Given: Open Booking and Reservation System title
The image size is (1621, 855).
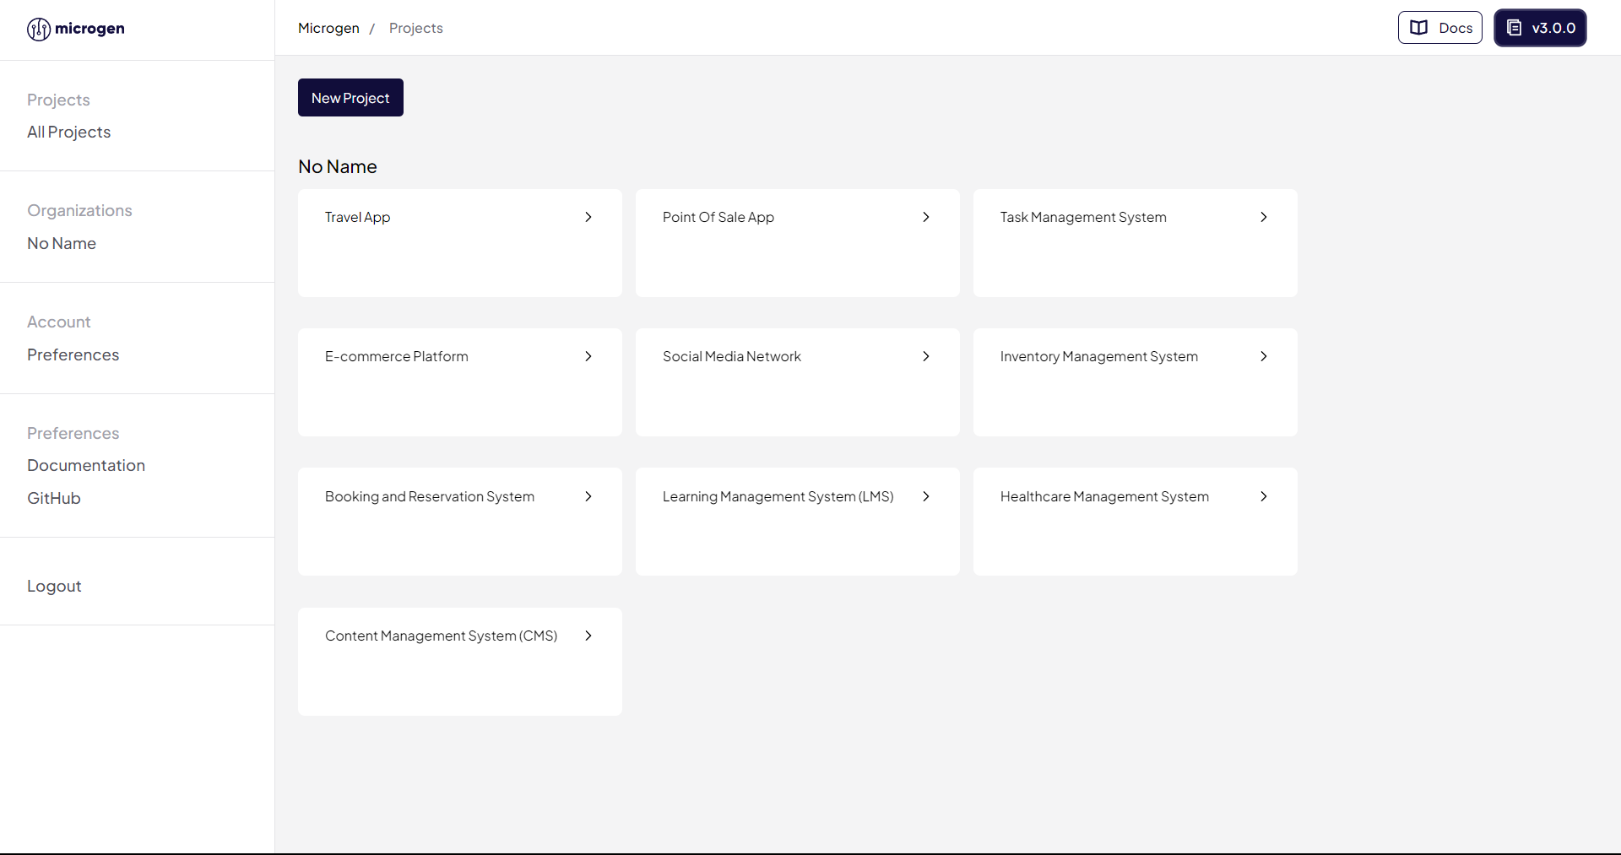Looking at the screenshot, I should [x=430, y=496].
